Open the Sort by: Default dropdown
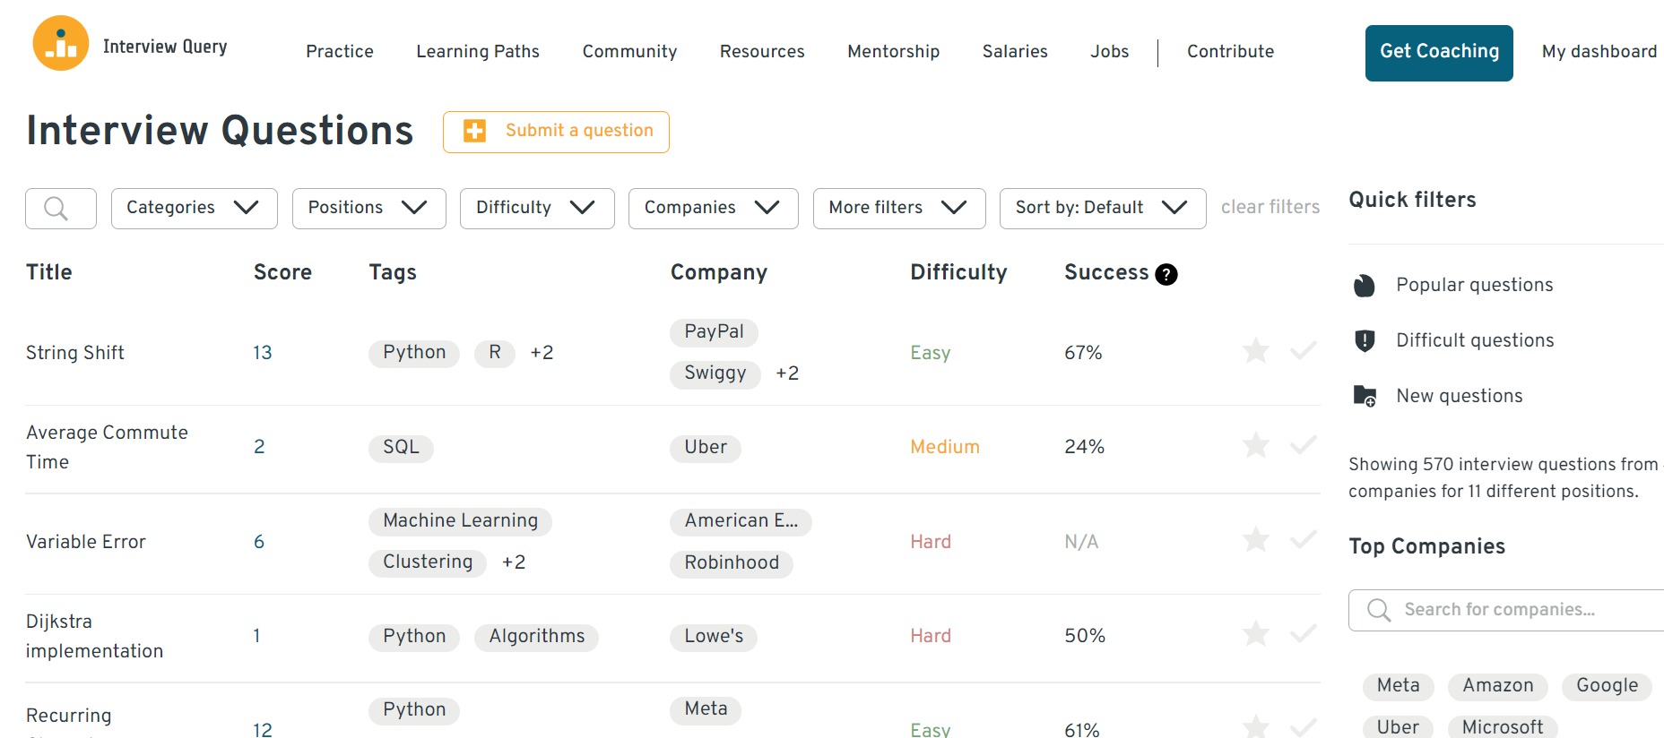1664x738 pixels. (1102, 209)
